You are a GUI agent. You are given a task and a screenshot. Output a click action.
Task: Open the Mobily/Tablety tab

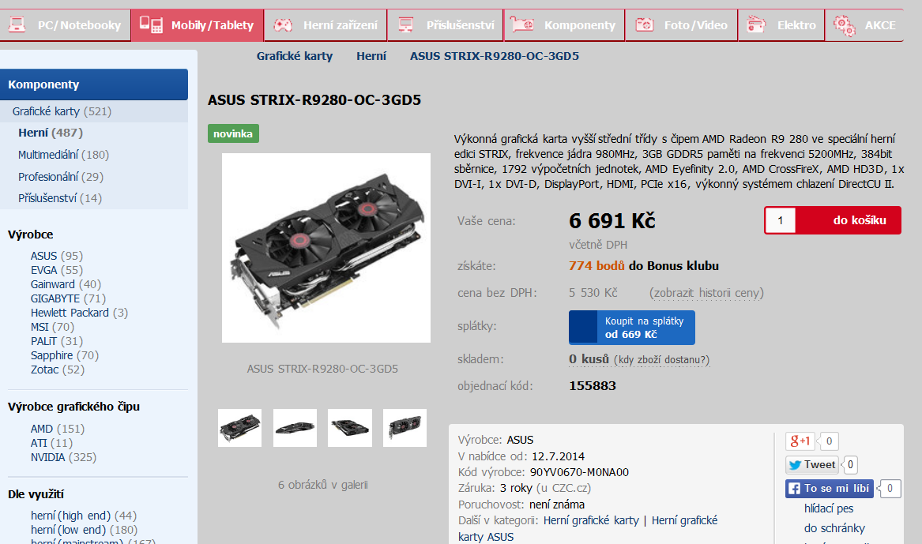[198, 25]
